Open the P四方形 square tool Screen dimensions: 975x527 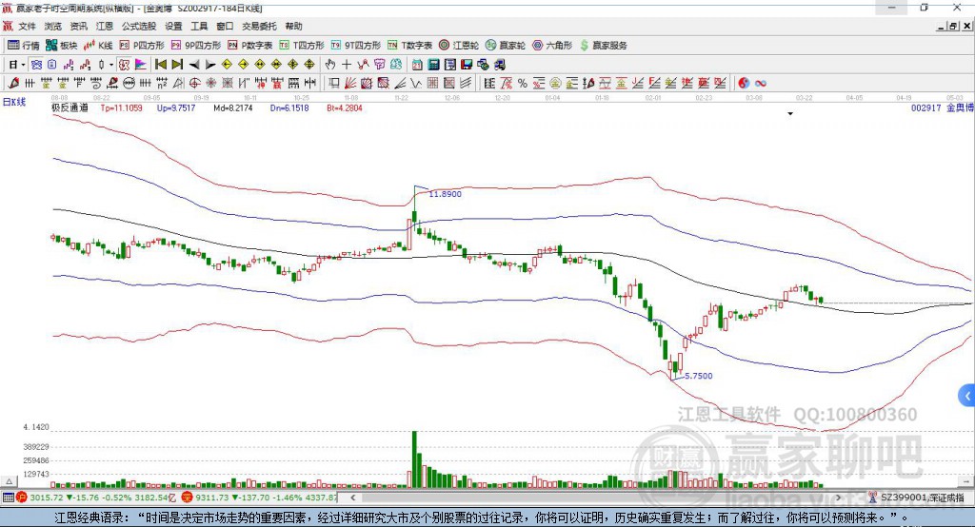coord(142,46)
